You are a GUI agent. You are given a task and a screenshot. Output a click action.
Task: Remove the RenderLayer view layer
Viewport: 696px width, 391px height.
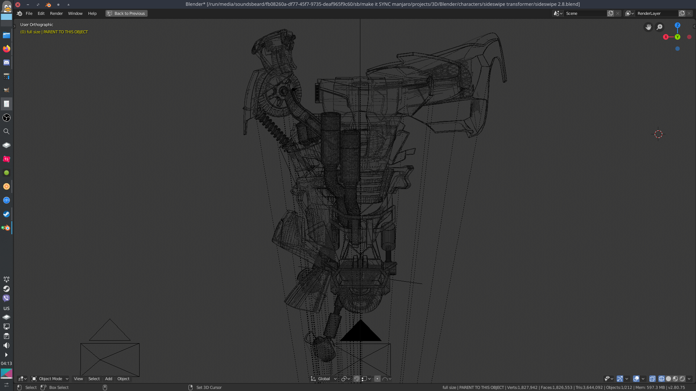coord(689,13)
